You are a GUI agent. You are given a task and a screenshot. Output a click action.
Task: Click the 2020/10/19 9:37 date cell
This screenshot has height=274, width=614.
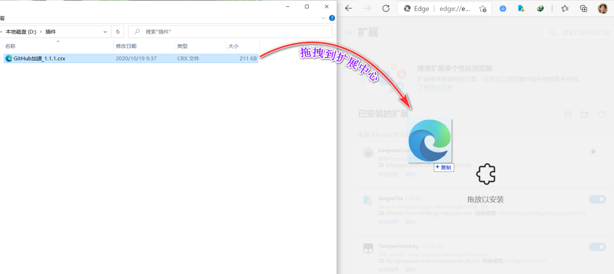point(136,59)
